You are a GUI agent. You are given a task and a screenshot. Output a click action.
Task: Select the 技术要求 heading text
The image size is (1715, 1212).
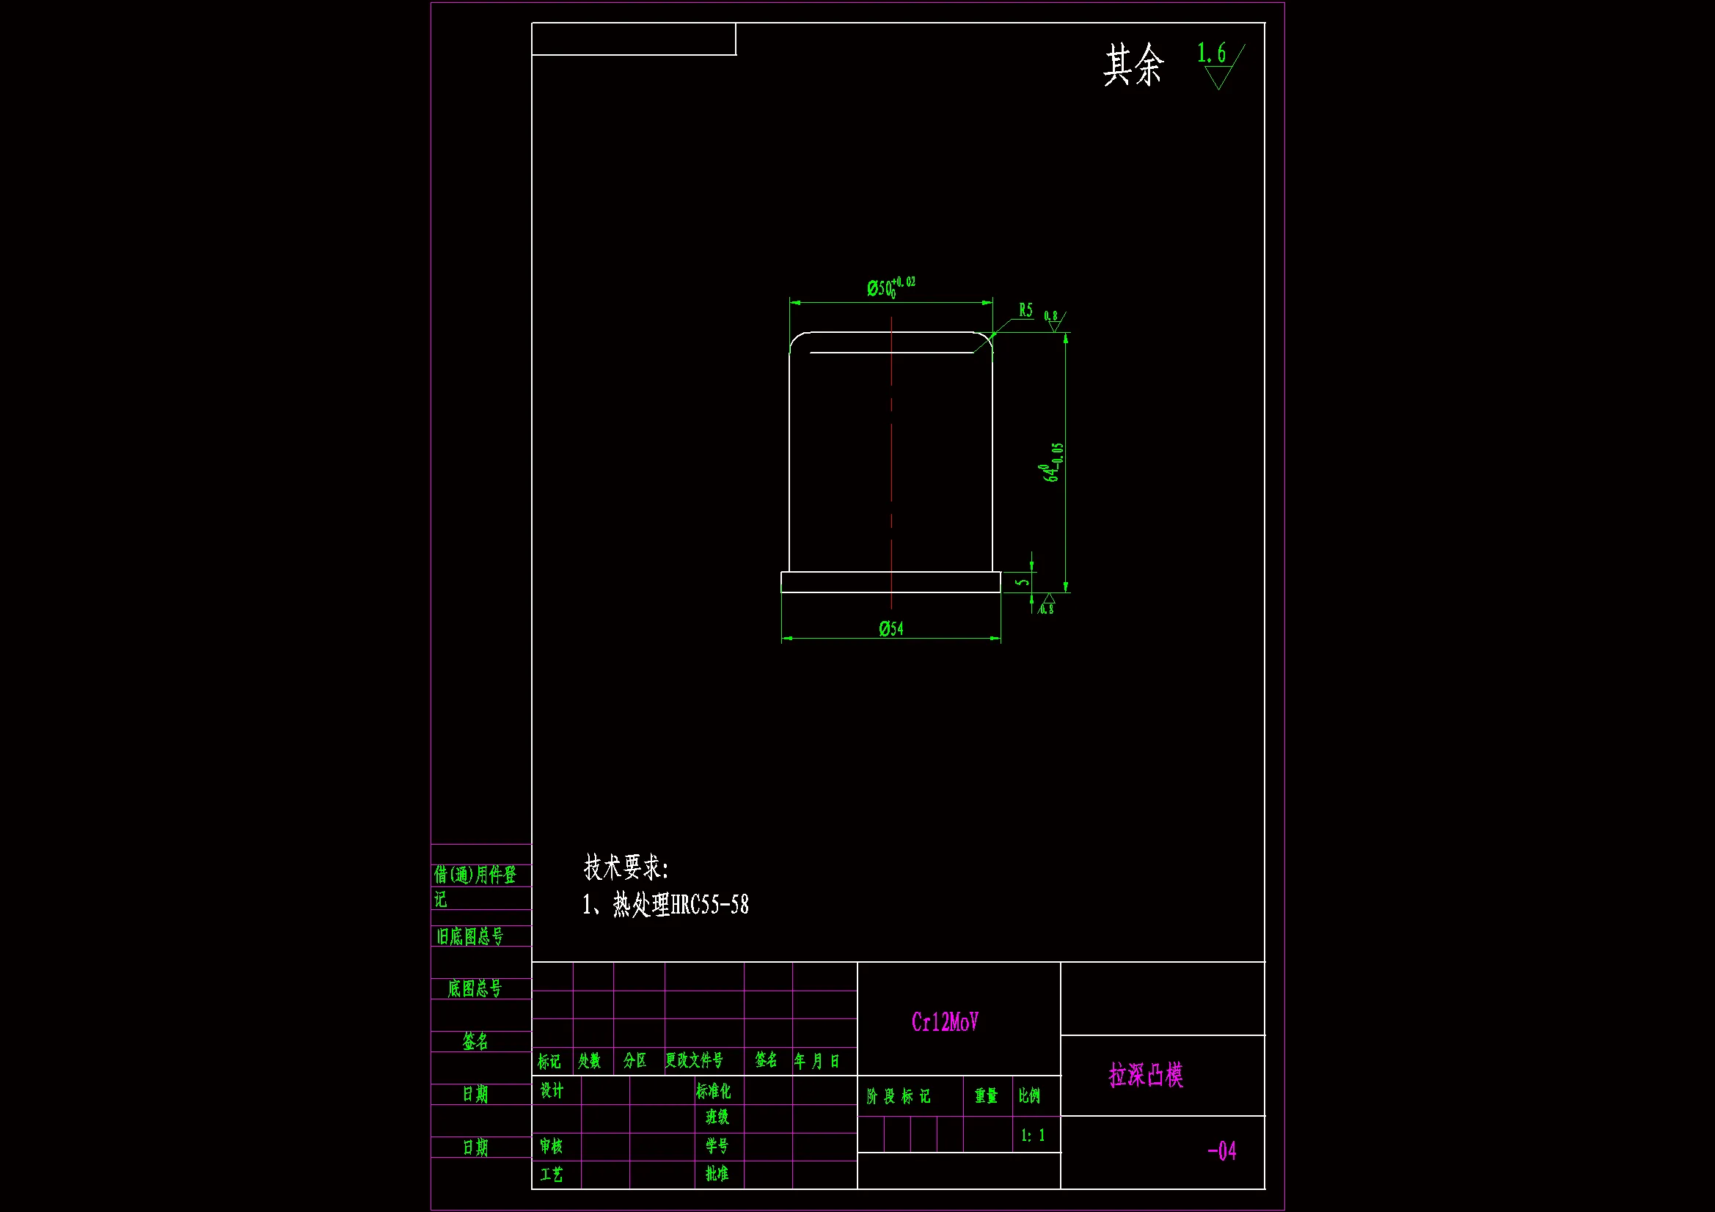[x=625, y=867]
